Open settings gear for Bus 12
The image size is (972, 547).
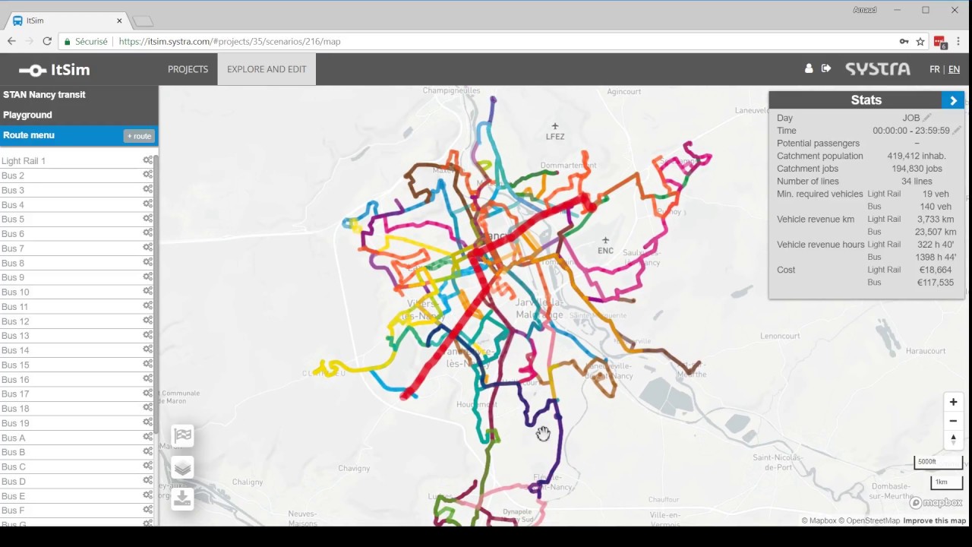[147, 321]
